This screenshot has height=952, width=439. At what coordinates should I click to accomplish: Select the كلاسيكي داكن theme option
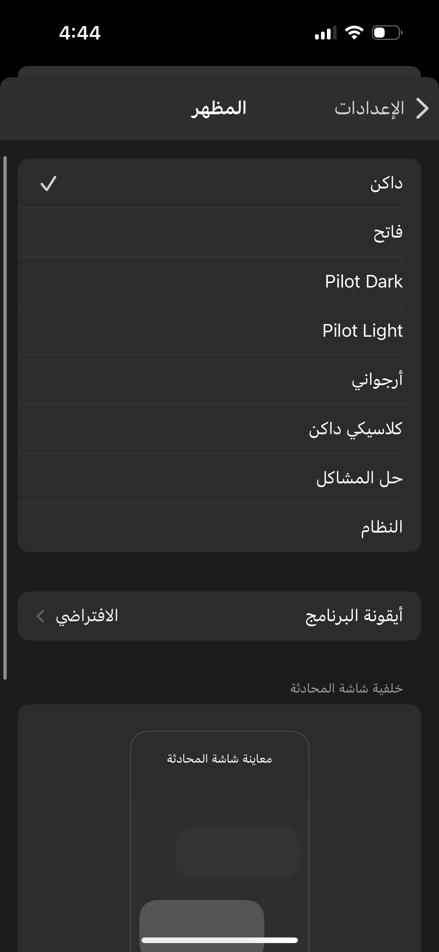pyautogui.click(x=356, y=429)
